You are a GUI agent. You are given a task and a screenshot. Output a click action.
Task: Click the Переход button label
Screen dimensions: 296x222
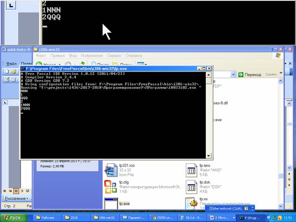pos(252,75)
